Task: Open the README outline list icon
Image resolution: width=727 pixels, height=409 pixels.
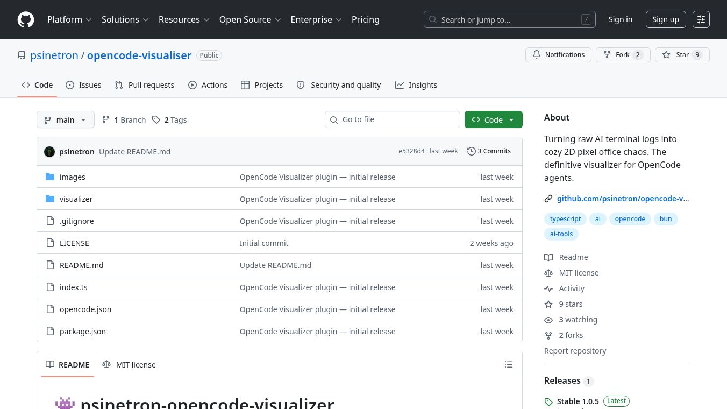Action: [x=509, y=365]
